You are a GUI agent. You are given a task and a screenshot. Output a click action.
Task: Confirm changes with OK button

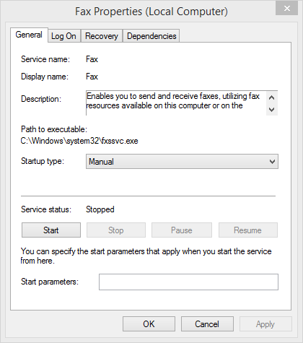[x=149, y=324]
